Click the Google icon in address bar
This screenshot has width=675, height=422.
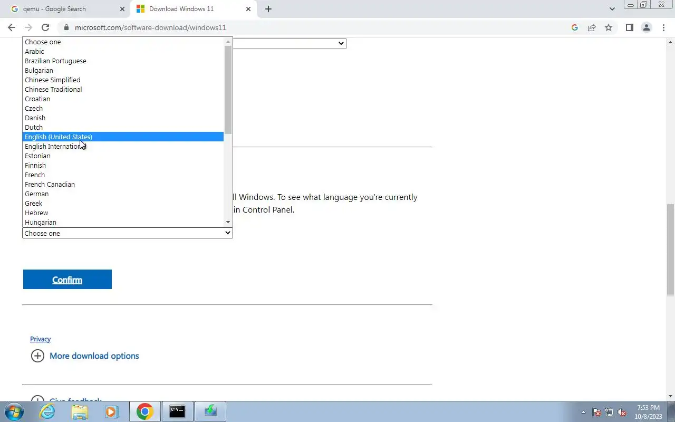(x=575, y=27)
